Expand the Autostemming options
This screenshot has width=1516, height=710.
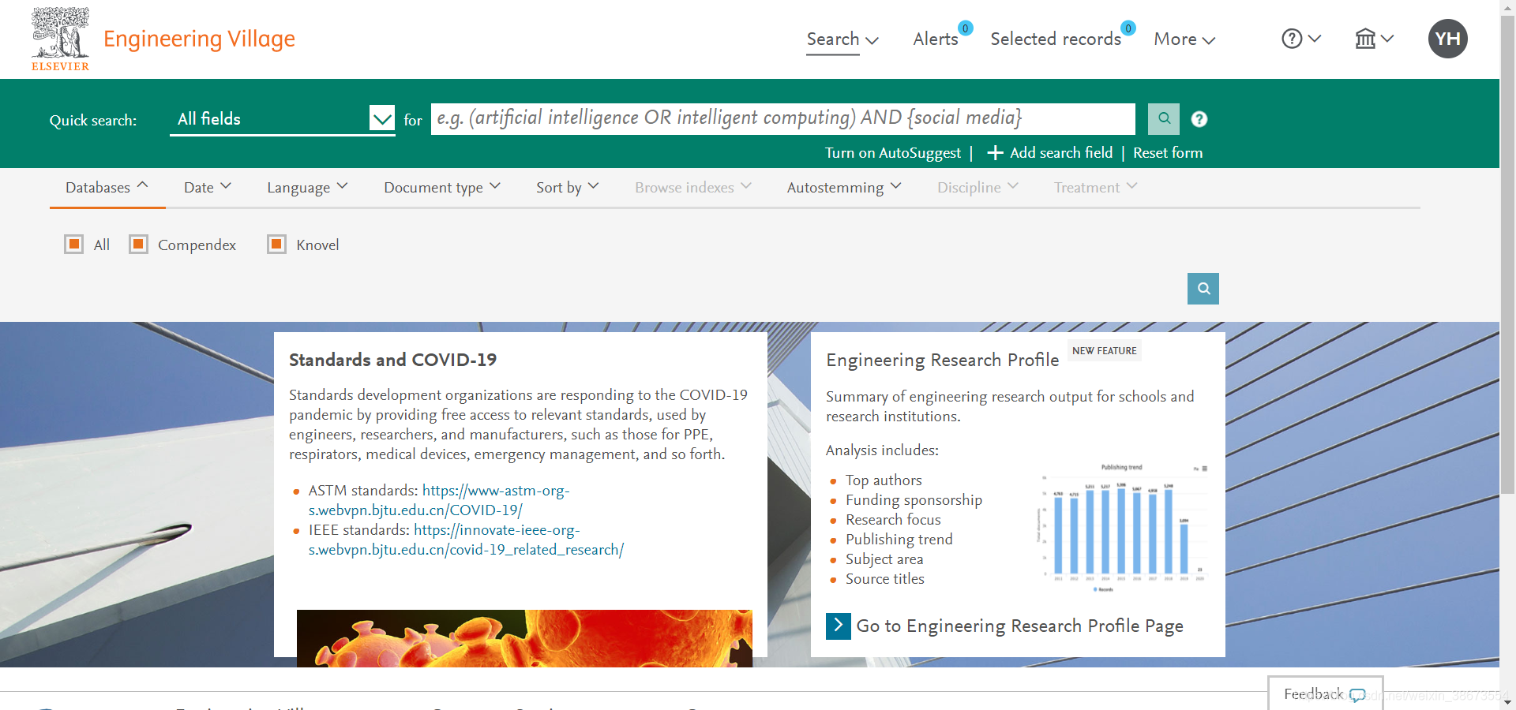tap(844, 188)
